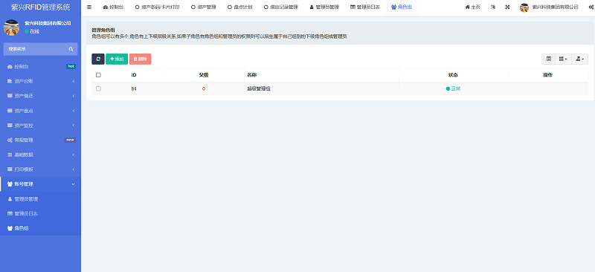Expand 基础数据 sidebar menu
This screenshot has height=272, width=595.
40,155
